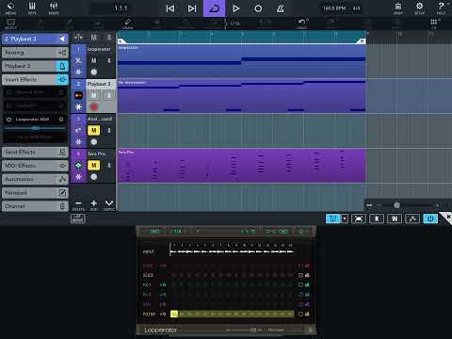The width and height of the screenshot is (452, 339).
Task: Add a new track
Action: (94, 205)
